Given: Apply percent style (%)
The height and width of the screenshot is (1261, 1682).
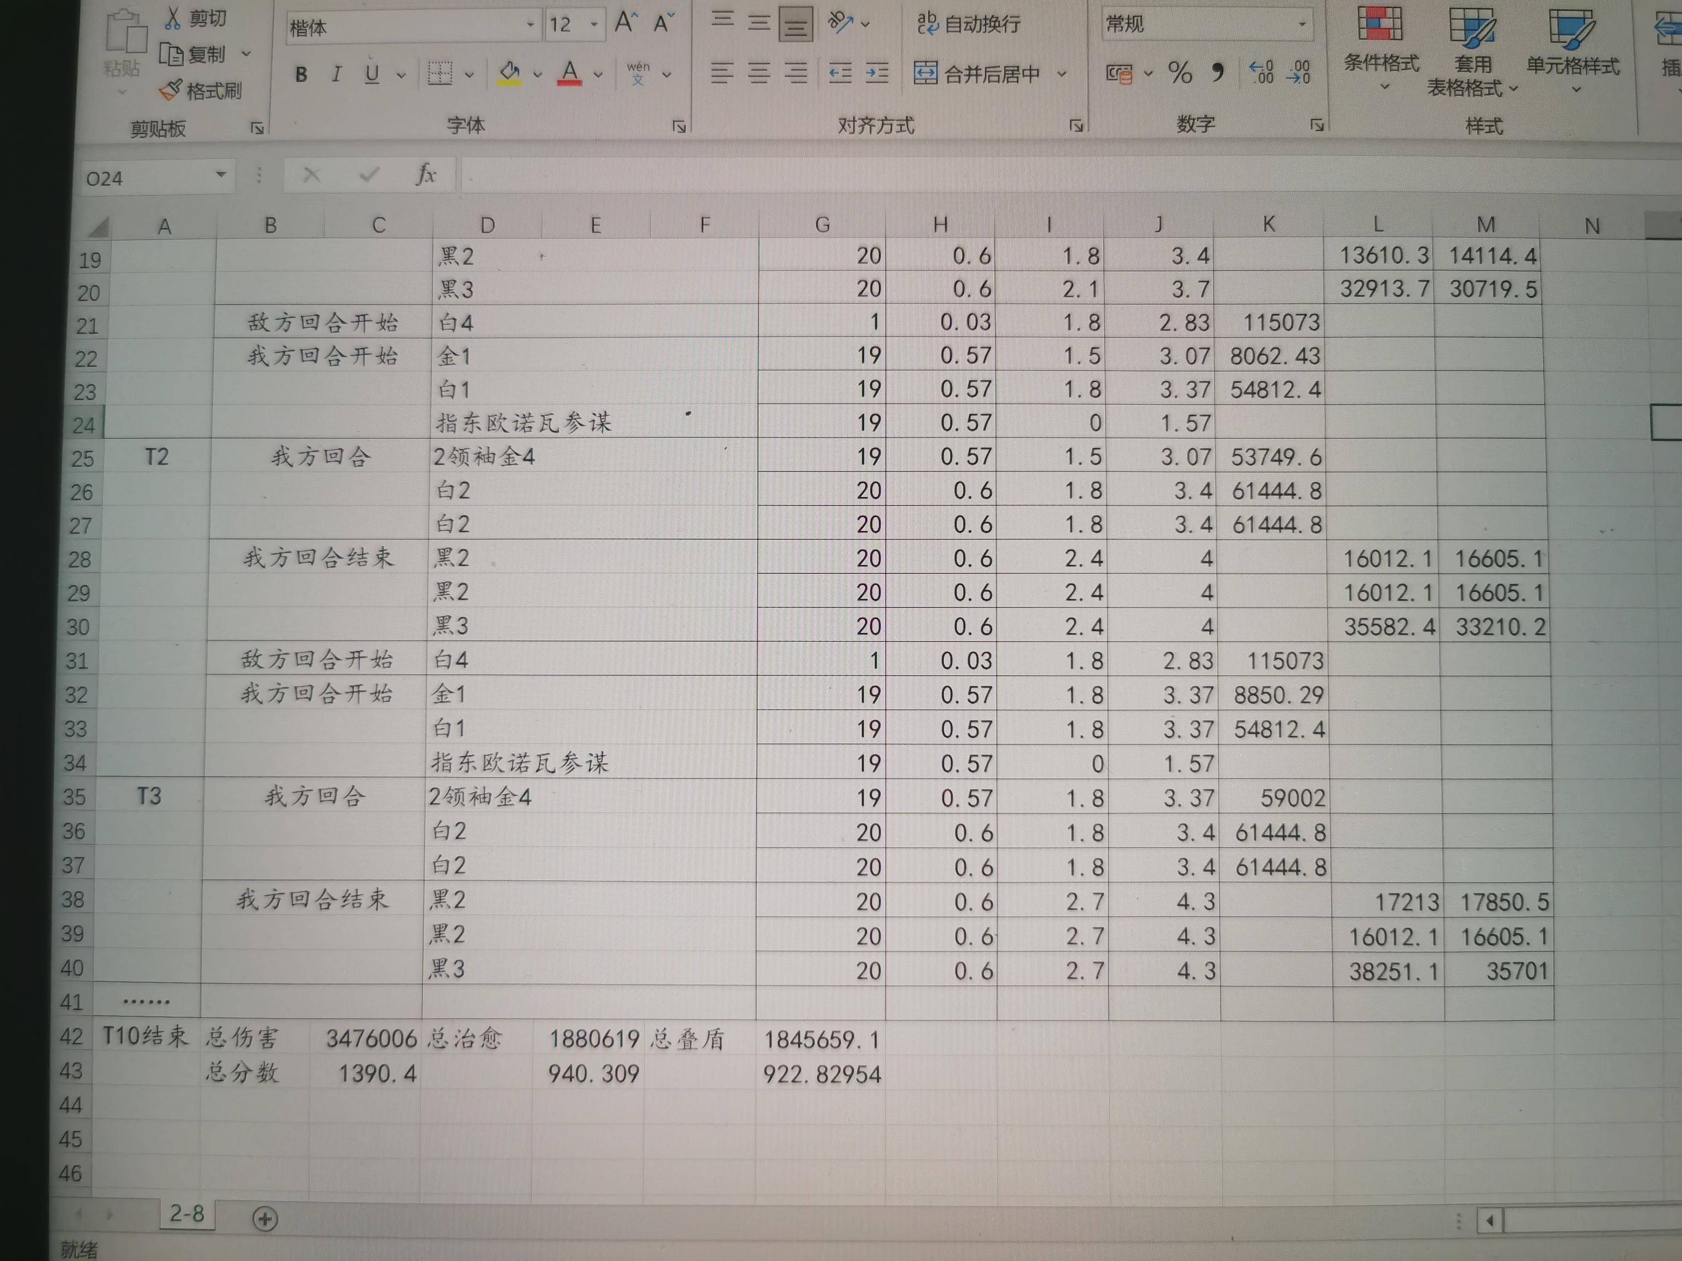Looking at the screenshot, I should coord(1179,73).
